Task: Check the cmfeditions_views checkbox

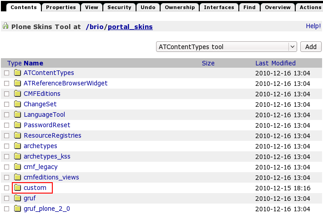Action: tap(6, 177)
